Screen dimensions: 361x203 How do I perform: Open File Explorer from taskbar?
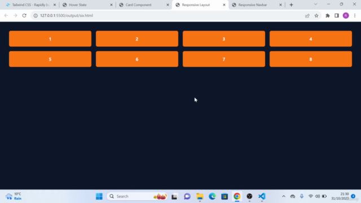click(x=200, y=196)
